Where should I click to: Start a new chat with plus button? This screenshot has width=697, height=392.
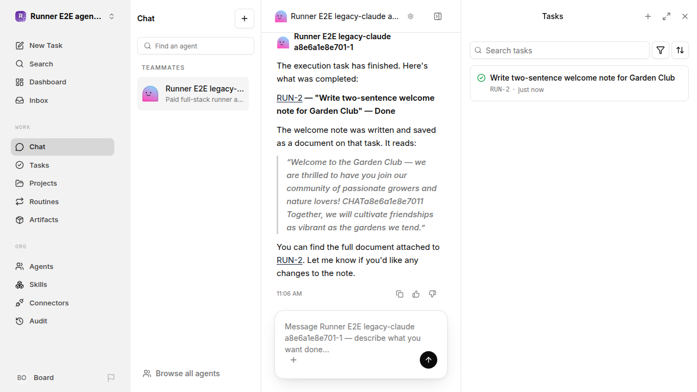coord(244,19)
